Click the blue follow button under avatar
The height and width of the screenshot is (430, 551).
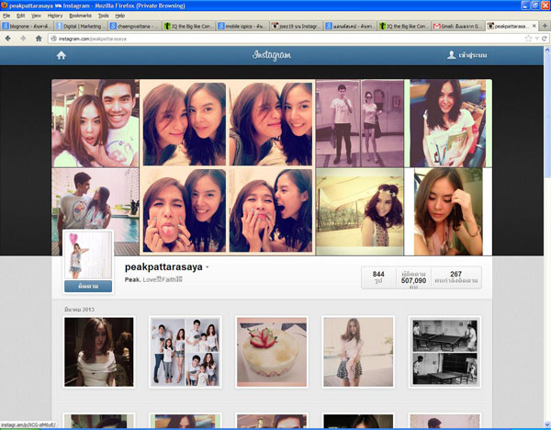[88, 286]
